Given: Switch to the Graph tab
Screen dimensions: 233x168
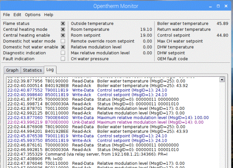Looking at the screenshot, I should click(12, 70).
